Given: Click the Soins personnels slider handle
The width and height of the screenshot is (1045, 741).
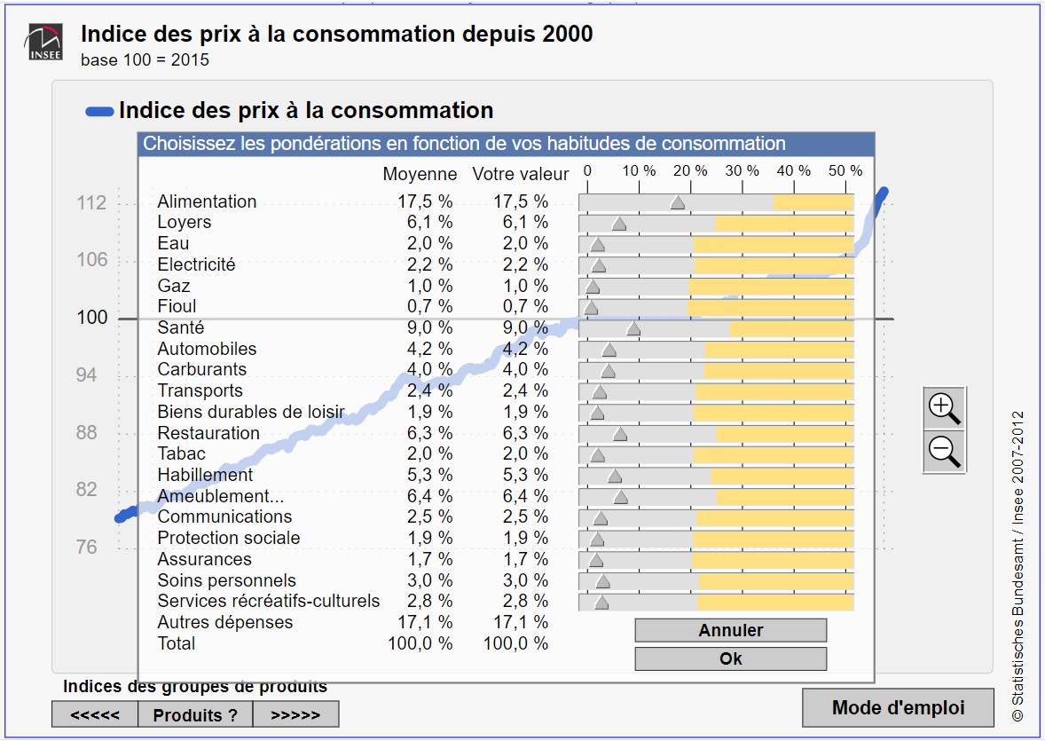Looking at the screenshot, I should click(603, 581).
